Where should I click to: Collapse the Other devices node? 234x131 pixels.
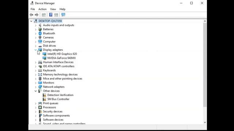pos(35,91)
